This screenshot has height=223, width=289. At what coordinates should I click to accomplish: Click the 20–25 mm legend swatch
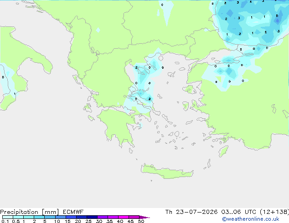(x=82, y=217)
